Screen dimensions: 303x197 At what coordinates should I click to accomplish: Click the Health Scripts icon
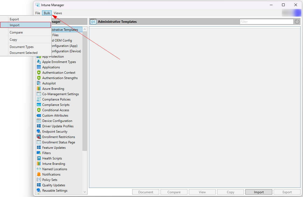point(39,158)
